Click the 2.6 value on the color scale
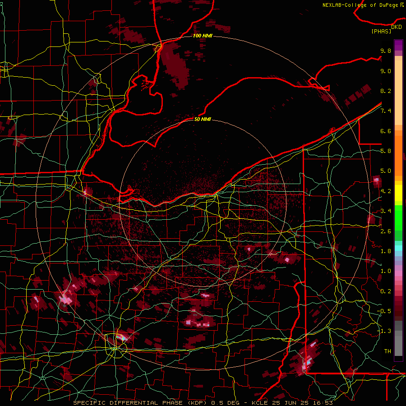Image resolution: width=406 pixels, height=406 pixels. [386, 231]
